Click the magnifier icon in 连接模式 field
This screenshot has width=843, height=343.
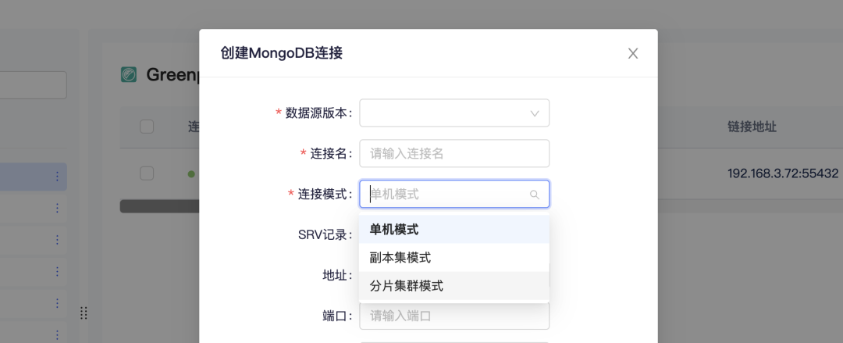coord(535,195)
